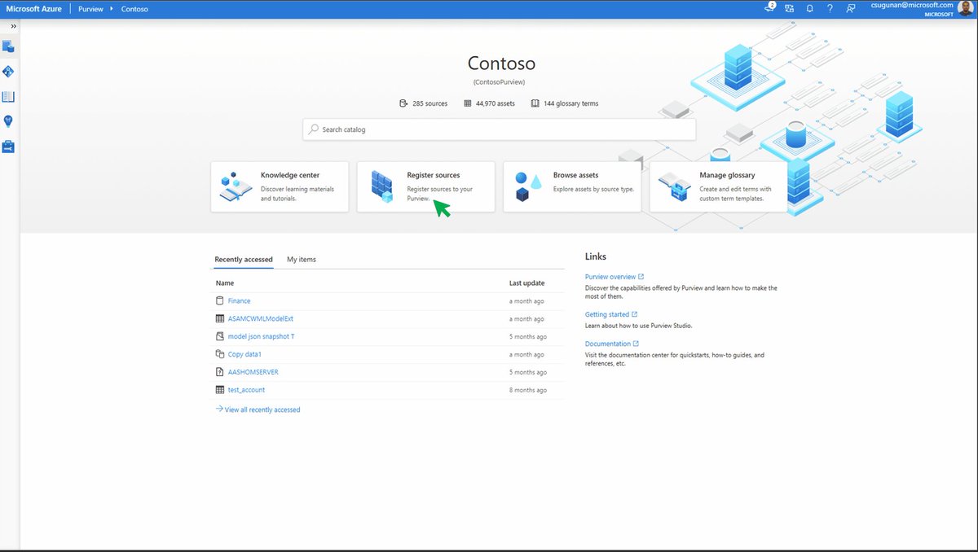This screenshot has height=552, width=978.
Task: Open the Data catalog sidebar icon
Action: [x=8, y=46]
